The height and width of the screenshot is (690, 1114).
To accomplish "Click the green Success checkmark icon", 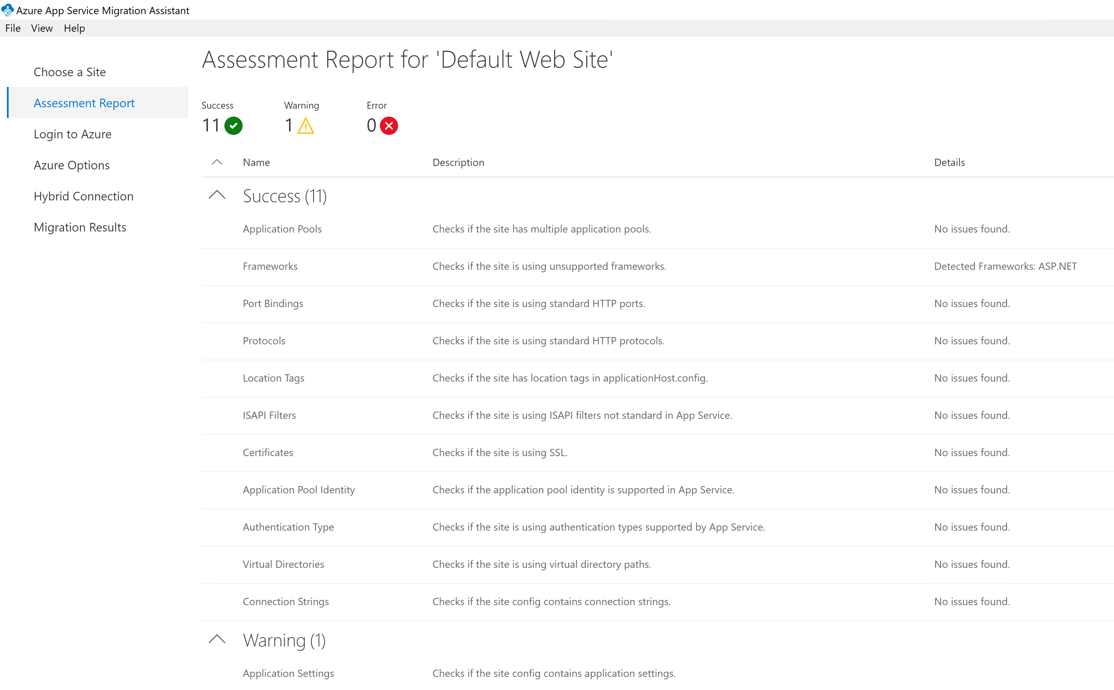I will pos(233,126).
